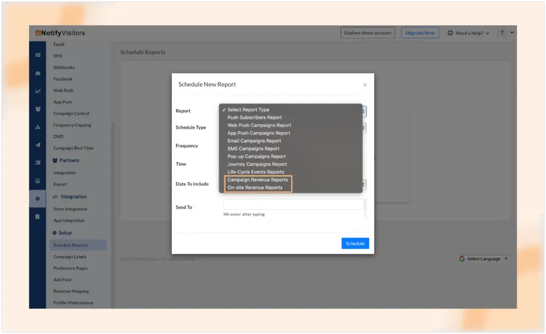Click the dashboard gauge sidebar icon
546x334 pixels.
(38, 73)
